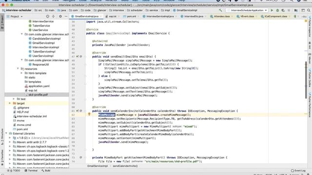
Task: Open the Terminal tool window
Action: (31, 171)
